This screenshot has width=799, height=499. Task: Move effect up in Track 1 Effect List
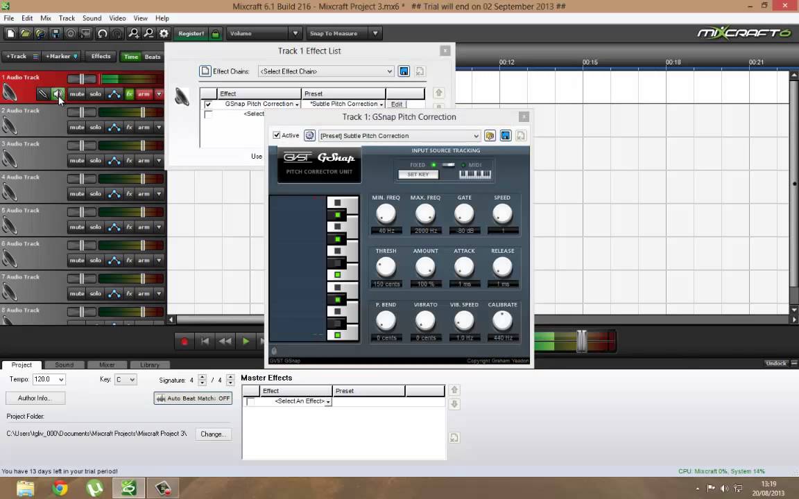point(438,93)
